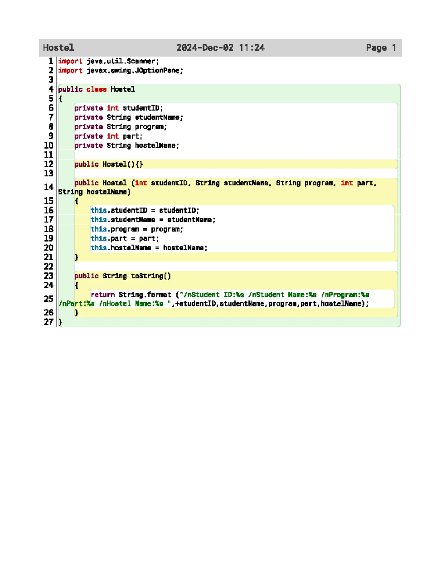441x571 pixels.
Task: Click the date '2024-Dec-02 11:24' in header
Action: point(220,48)
